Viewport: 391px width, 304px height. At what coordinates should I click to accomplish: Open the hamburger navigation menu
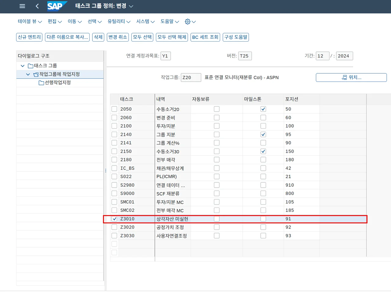[22, 6]
